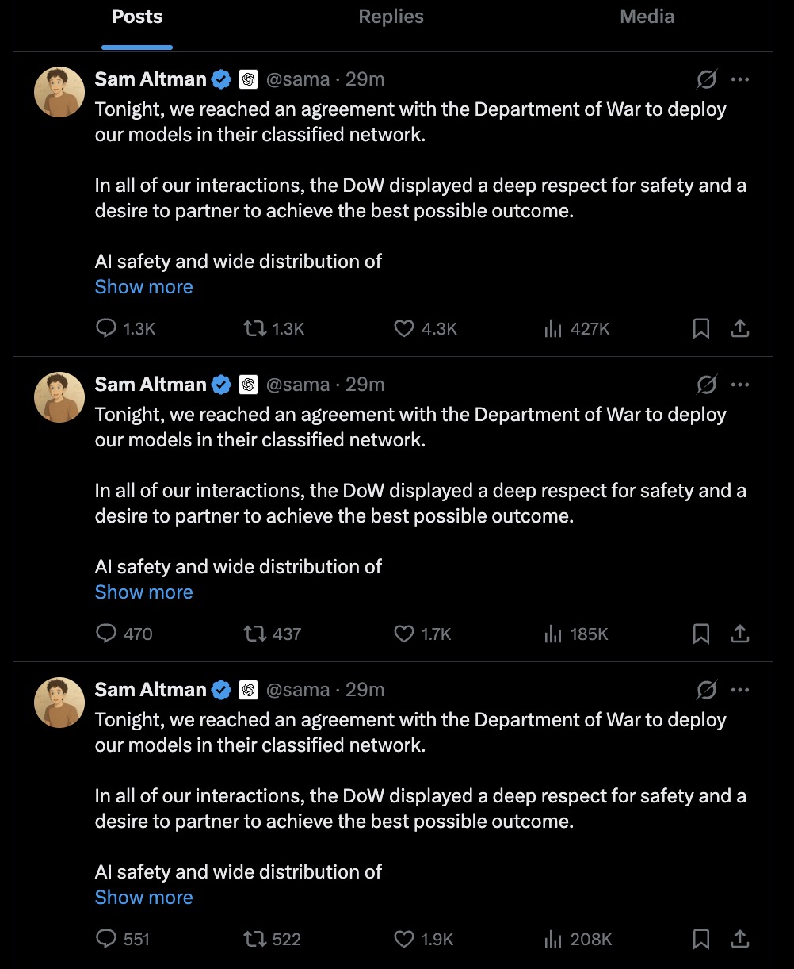Click the OpenAI affiliation badge on first post
Viewport: 794px width, 969px height.
[x=248, y=79]
